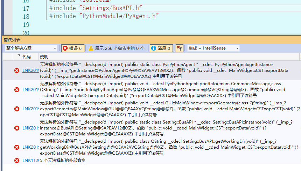Screen dimensions: 301x171
Task: Place cursor on the PythonModule/PyAgent.h include line
Action: (104, 16)
